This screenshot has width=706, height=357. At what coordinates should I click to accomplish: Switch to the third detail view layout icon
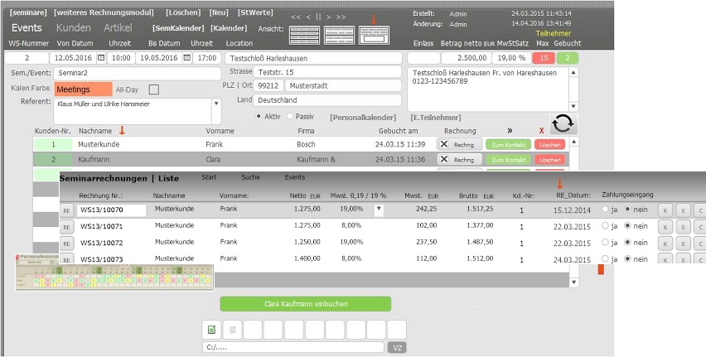tap(374, 35)
